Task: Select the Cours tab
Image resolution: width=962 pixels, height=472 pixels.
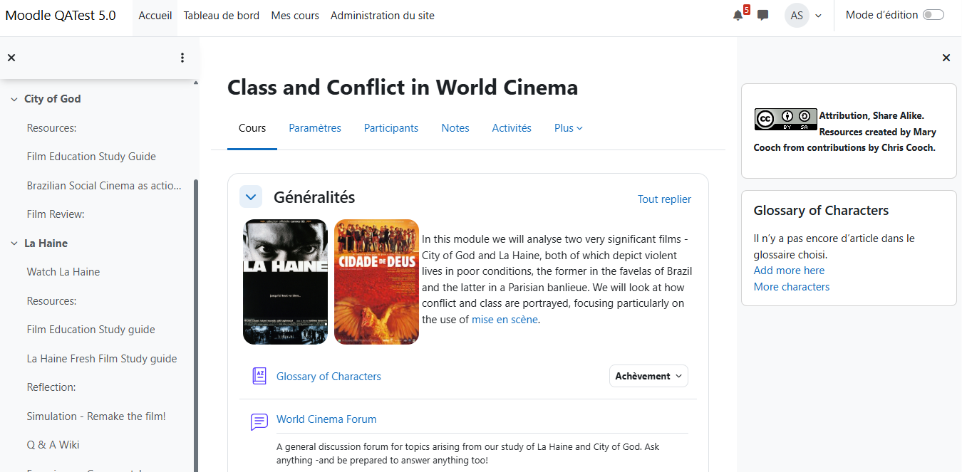Action: point(252,128)
